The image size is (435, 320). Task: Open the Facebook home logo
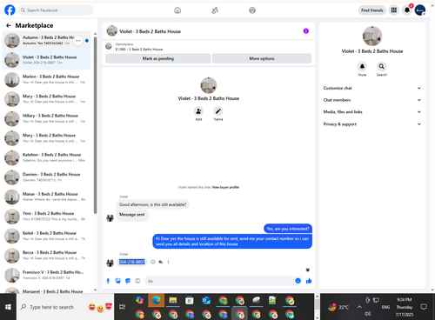10,10
